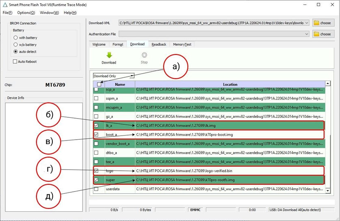
Task: Click the Stop icon in toolbar
Action: pyautogui.click(x=144, y=55)
